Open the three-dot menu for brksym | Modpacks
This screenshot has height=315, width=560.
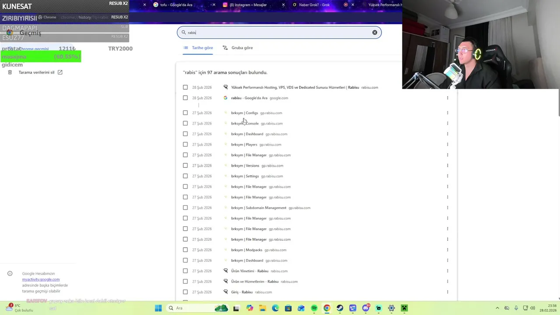[448, 250]
